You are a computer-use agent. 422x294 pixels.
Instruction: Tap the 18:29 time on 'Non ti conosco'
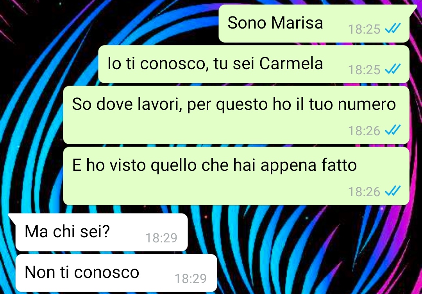[x=191, y=279]
